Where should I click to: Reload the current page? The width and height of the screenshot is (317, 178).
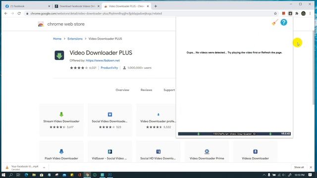(x=19, y=13)
